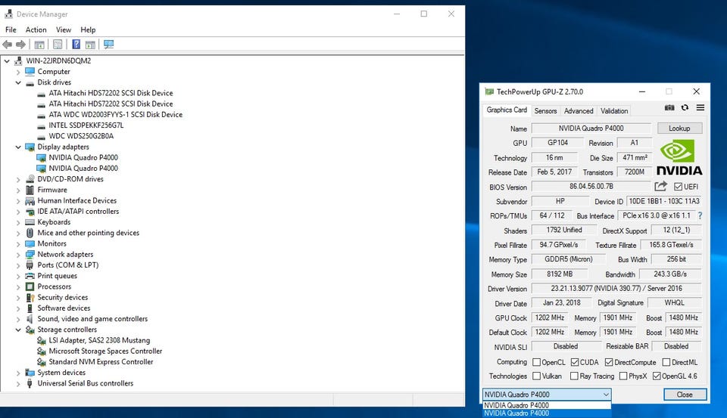Screen dimensions: 727x418
Task: Refresh GPU-Z data with the refresh icon
Action: [685, 107]
